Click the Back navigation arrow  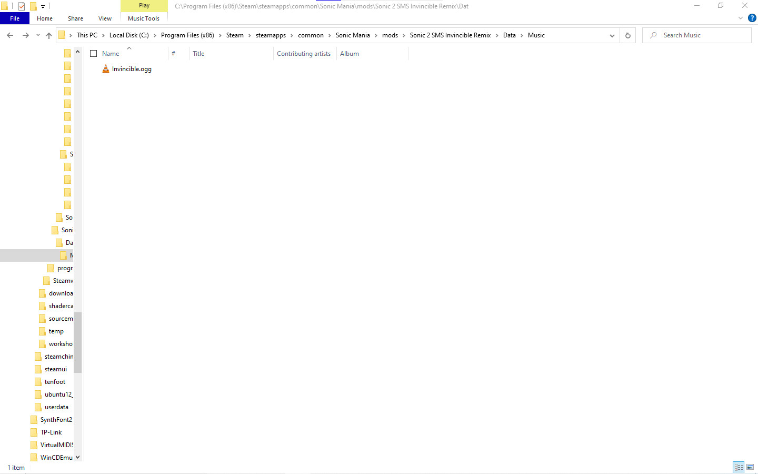[x=10, y=35]
